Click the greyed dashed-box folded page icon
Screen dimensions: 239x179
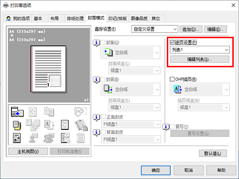click(81, 111)
